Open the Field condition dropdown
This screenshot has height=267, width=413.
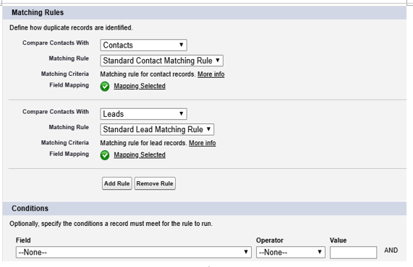pyautogui.click(x=134, y=253)
